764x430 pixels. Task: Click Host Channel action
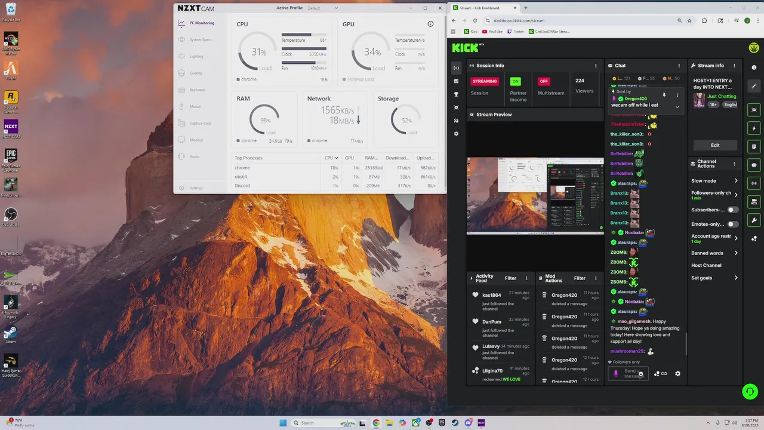pos(706,265)
